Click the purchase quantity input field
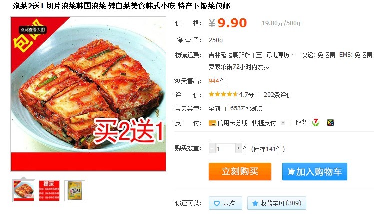 click(225, 148)
